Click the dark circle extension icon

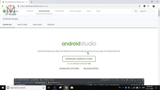(x=144, y=6)
